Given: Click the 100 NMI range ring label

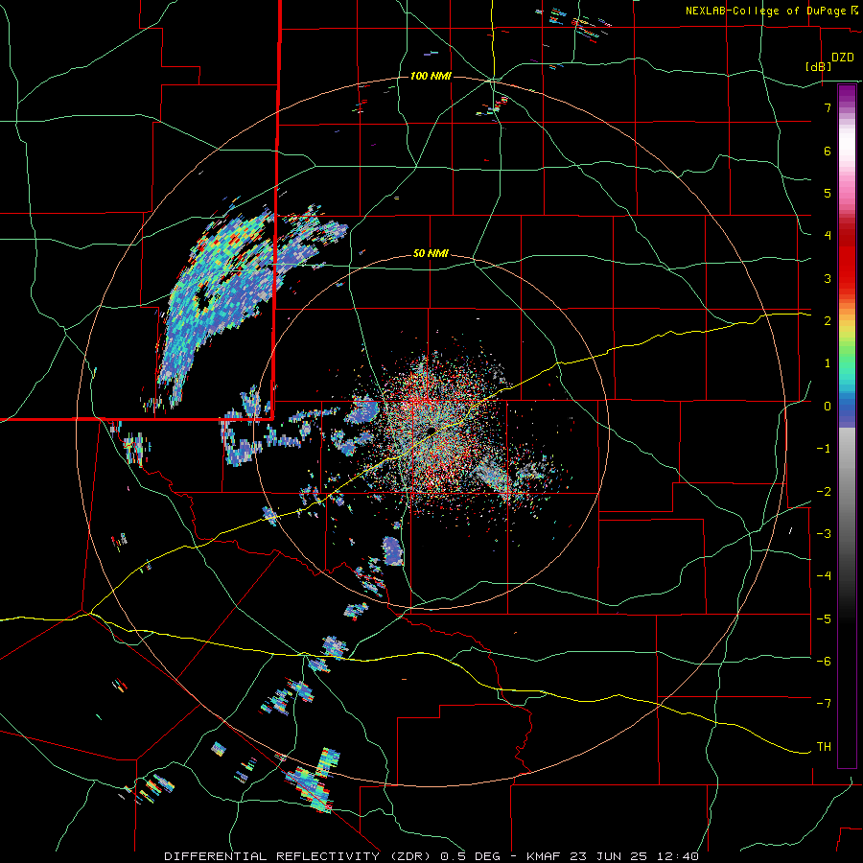Looking at the screenshot, I should (x=431, y=76).
